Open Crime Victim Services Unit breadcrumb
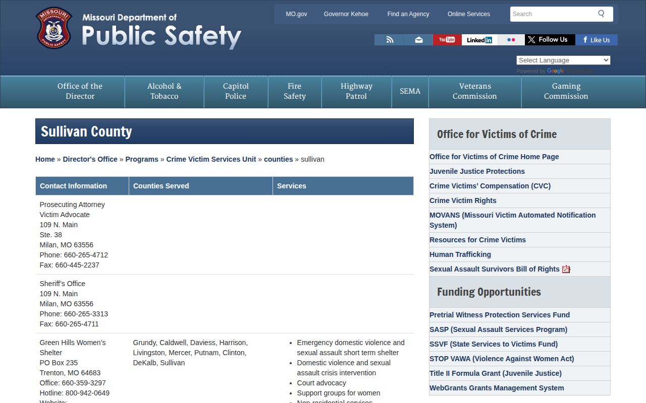Screen dimensions: 646x403 coord(211,159)
